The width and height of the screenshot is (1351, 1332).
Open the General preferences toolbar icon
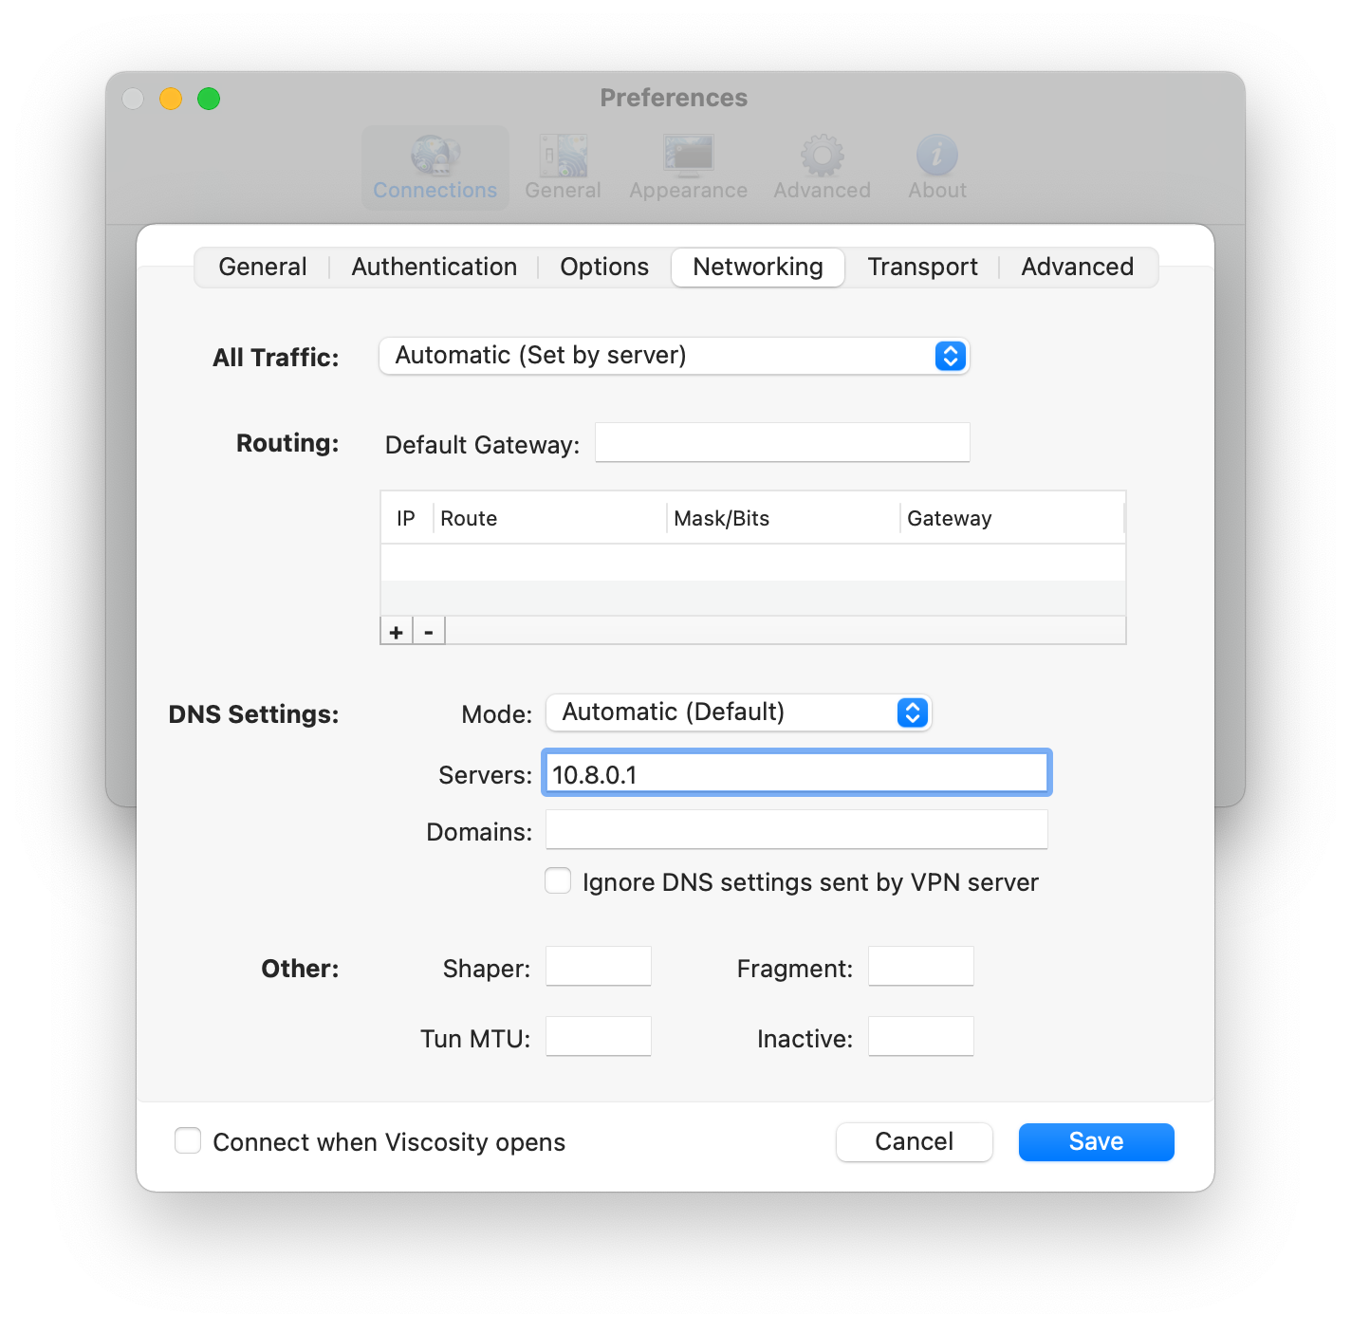(x=563, y=156)
